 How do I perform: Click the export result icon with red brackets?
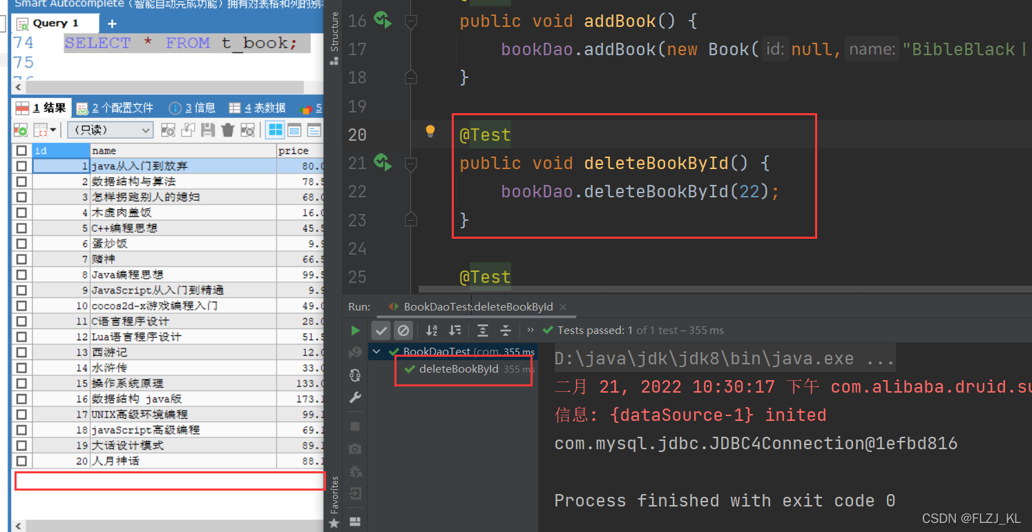point(40,130)
